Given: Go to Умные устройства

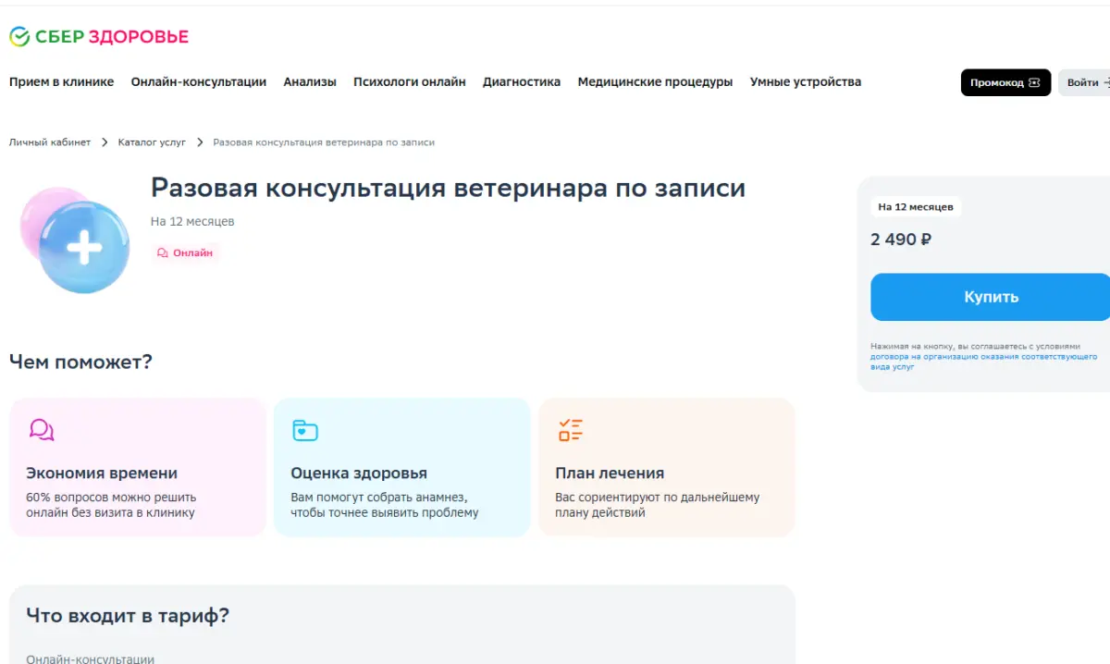Looking at the screenshot, I should pyautogui.click(x=806, y=82).
